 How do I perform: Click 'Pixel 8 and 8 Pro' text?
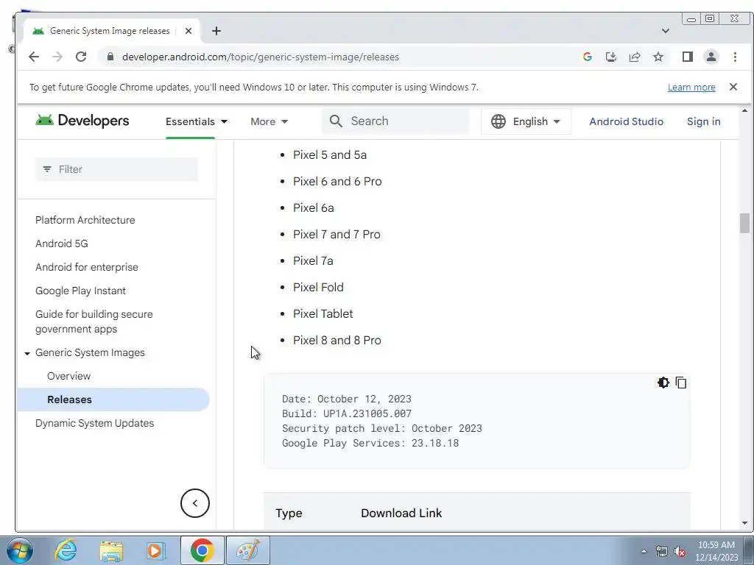337,340
